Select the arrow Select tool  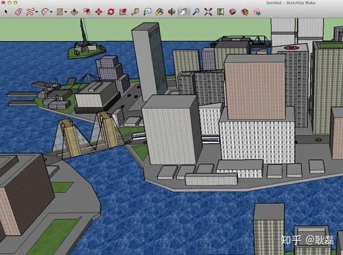pyautogui.click(x=6, y=12)
